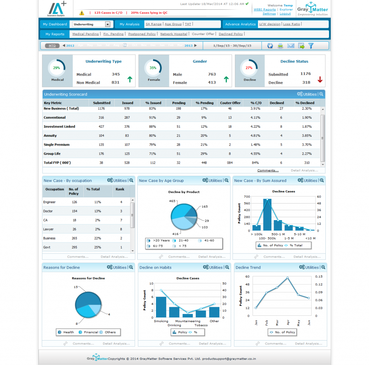Go to the previous year with the arrow before 2012
Screen dimensions: 369x365
click(x=64, y=46)
